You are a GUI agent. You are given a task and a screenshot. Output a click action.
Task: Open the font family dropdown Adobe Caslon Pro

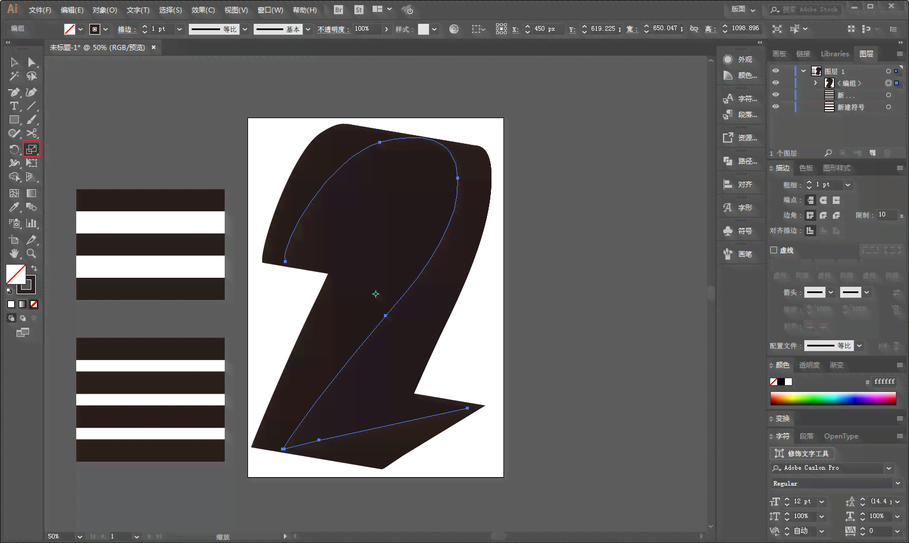(x=889, y=468)
